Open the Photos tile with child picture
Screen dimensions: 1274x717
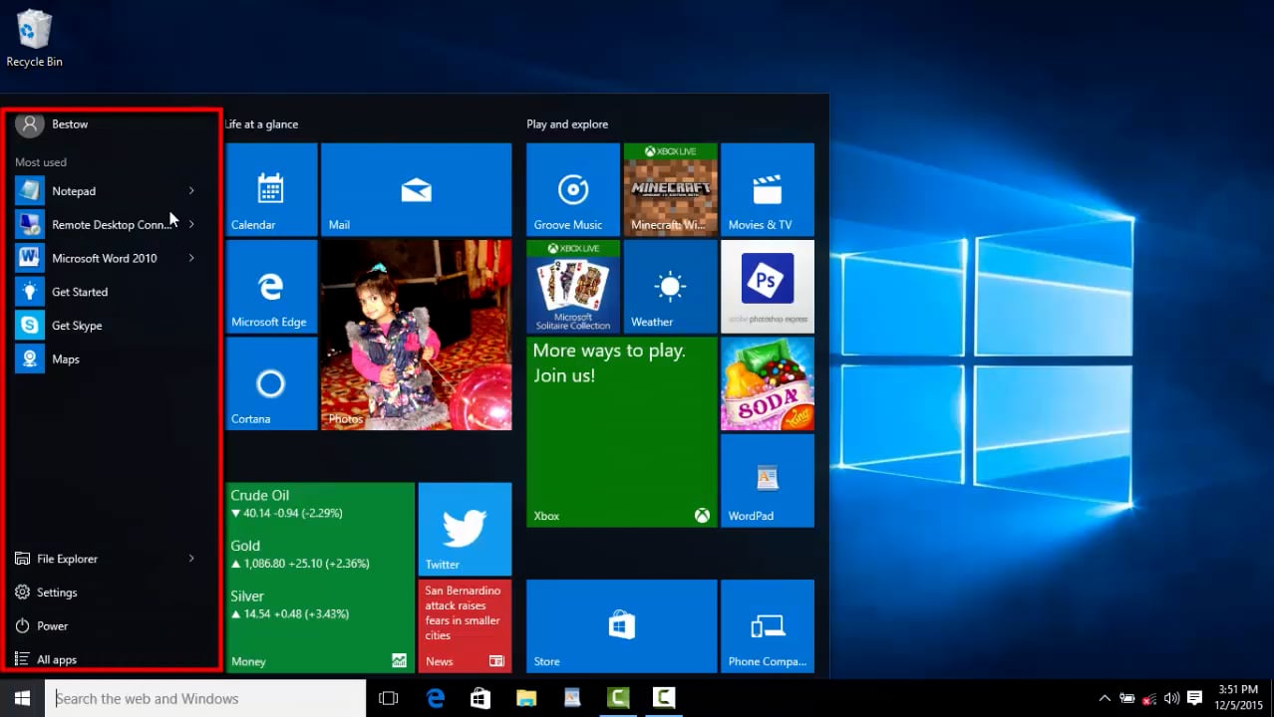coord(416,335)
